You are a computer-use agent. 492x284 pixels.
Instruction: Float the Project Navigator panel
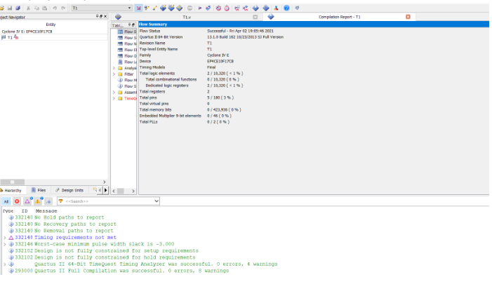(x=101, y=16)
